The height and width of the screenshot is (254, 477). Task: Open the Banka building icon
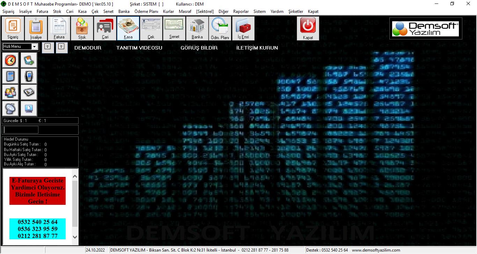(197, 29)
